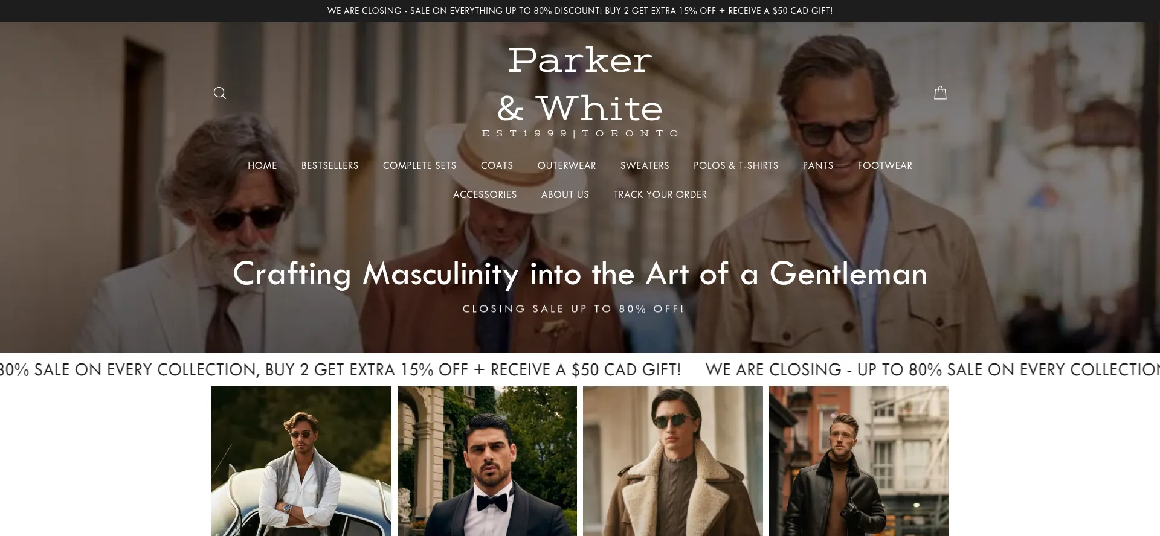1160x536 pixels.
Task: Open the Bestsellers menu item
Action: (330, 165)
